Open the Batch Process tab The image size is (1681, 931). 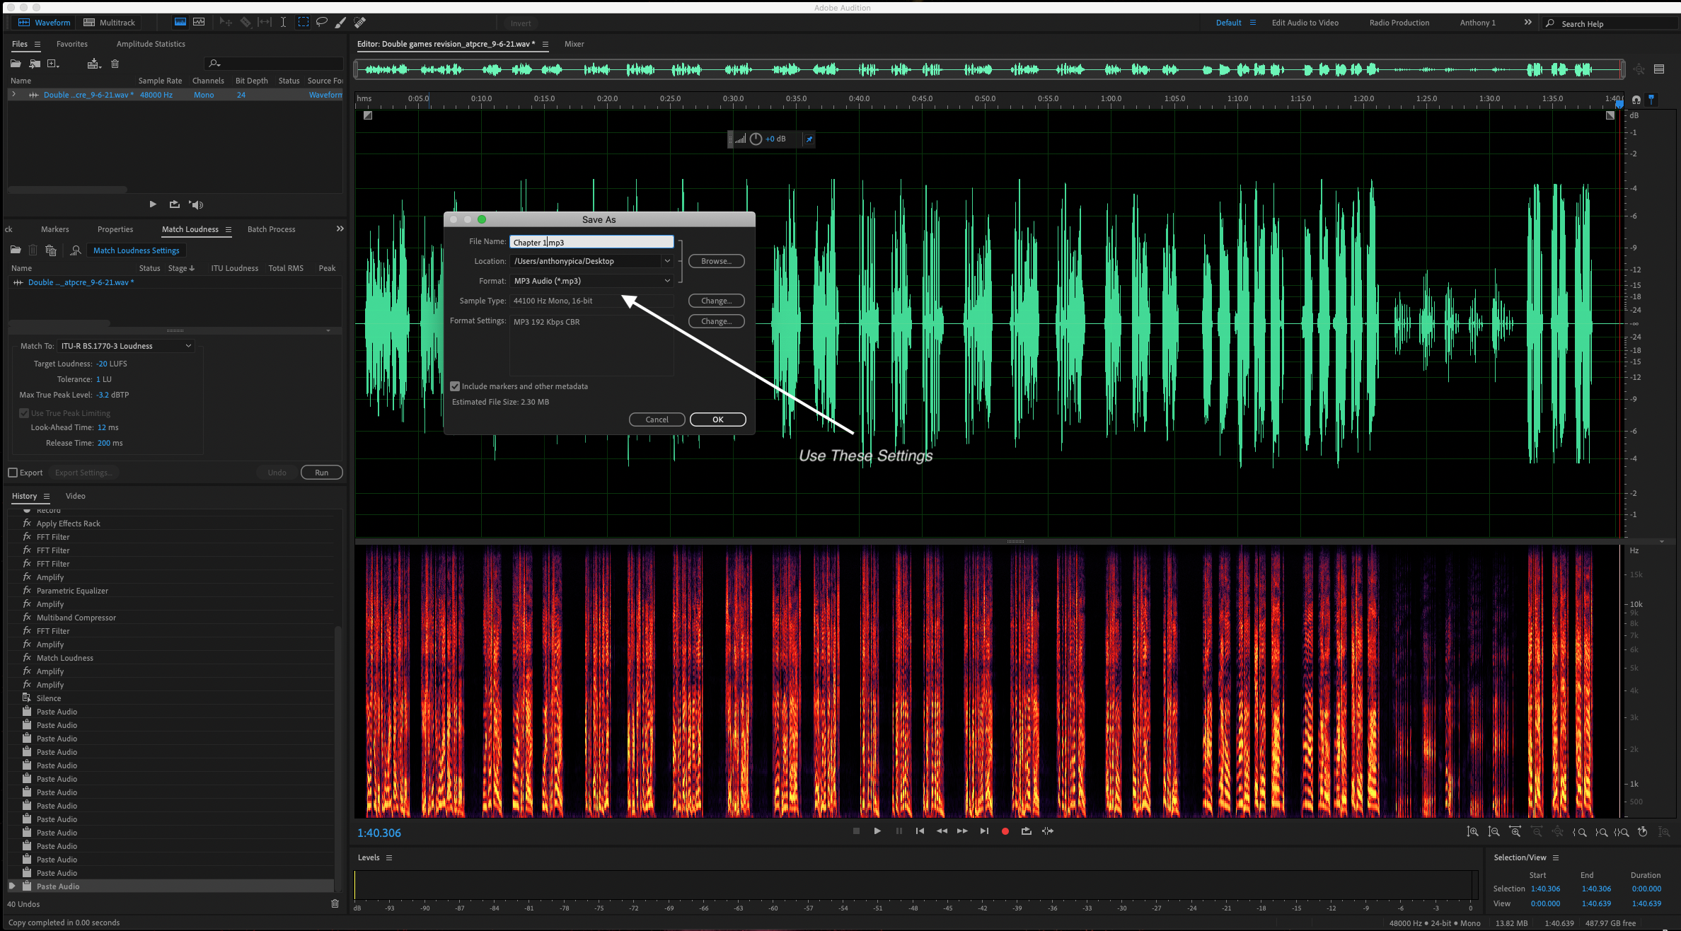pos(271,229)
